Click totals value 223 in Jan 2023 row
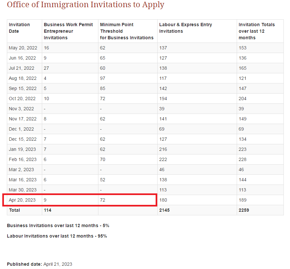 243,150
